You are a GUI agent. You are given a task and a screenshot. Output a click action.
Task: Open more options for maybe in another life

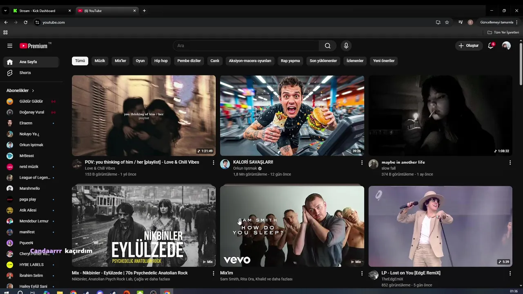click(510, 163)
